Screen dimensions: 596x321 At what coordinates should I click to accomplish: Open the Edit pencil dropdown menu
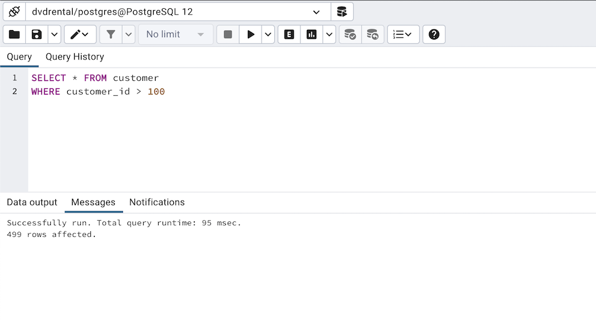coord(80,34)
